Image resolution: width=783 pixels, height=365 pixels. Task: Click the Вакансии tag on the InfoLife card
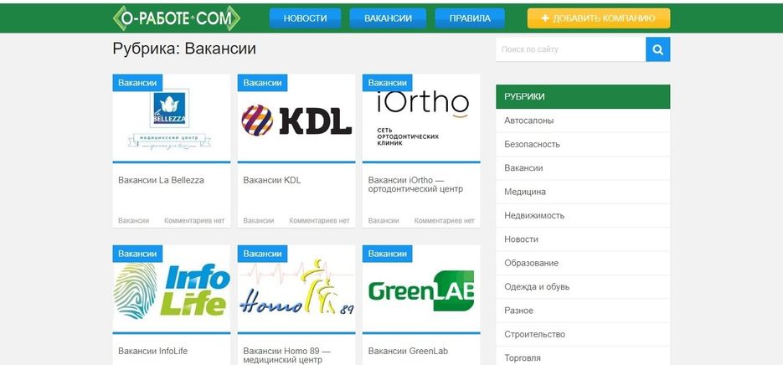coord(137,254)
